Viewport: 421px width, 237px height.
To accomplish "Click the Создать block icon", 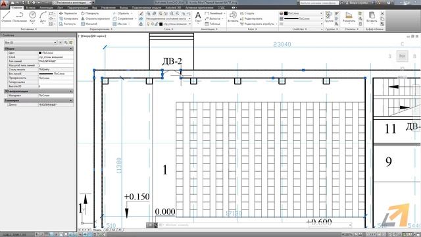I will point(247,13).
